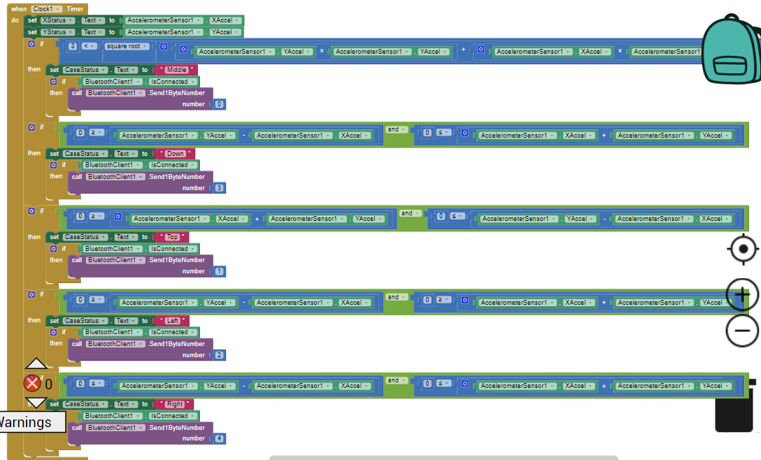761x460 pixels.
Task: Select the 'when Clock1.Timer' event block header
Action: pyautogui.click(x=20, y=9)
